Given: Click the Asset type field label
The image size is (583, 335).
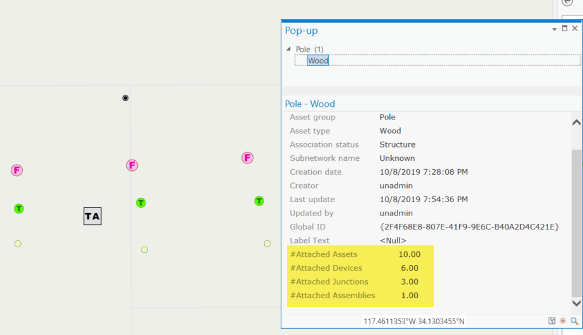Looking at the screenshot, I should [x=310, y=131].
